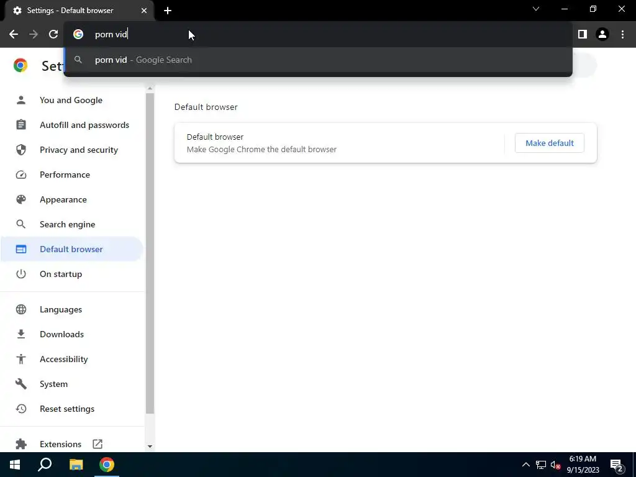Open Windows taskbar search
Screen dimensions: 636x477
pos(45,465)
